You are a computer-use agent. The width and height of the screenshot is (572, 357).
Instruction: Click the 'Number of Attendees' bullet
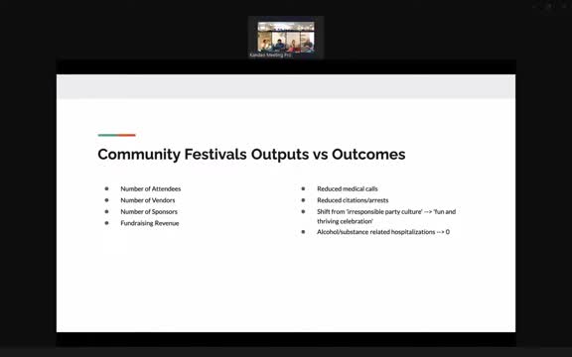[x=151, y=188]
